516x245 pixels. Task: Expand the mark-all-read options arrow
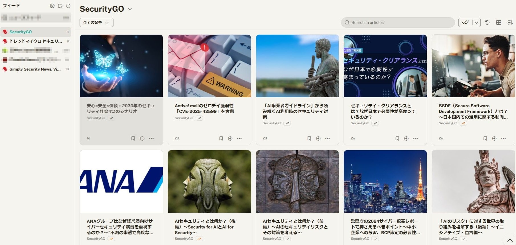click(476, 22)
